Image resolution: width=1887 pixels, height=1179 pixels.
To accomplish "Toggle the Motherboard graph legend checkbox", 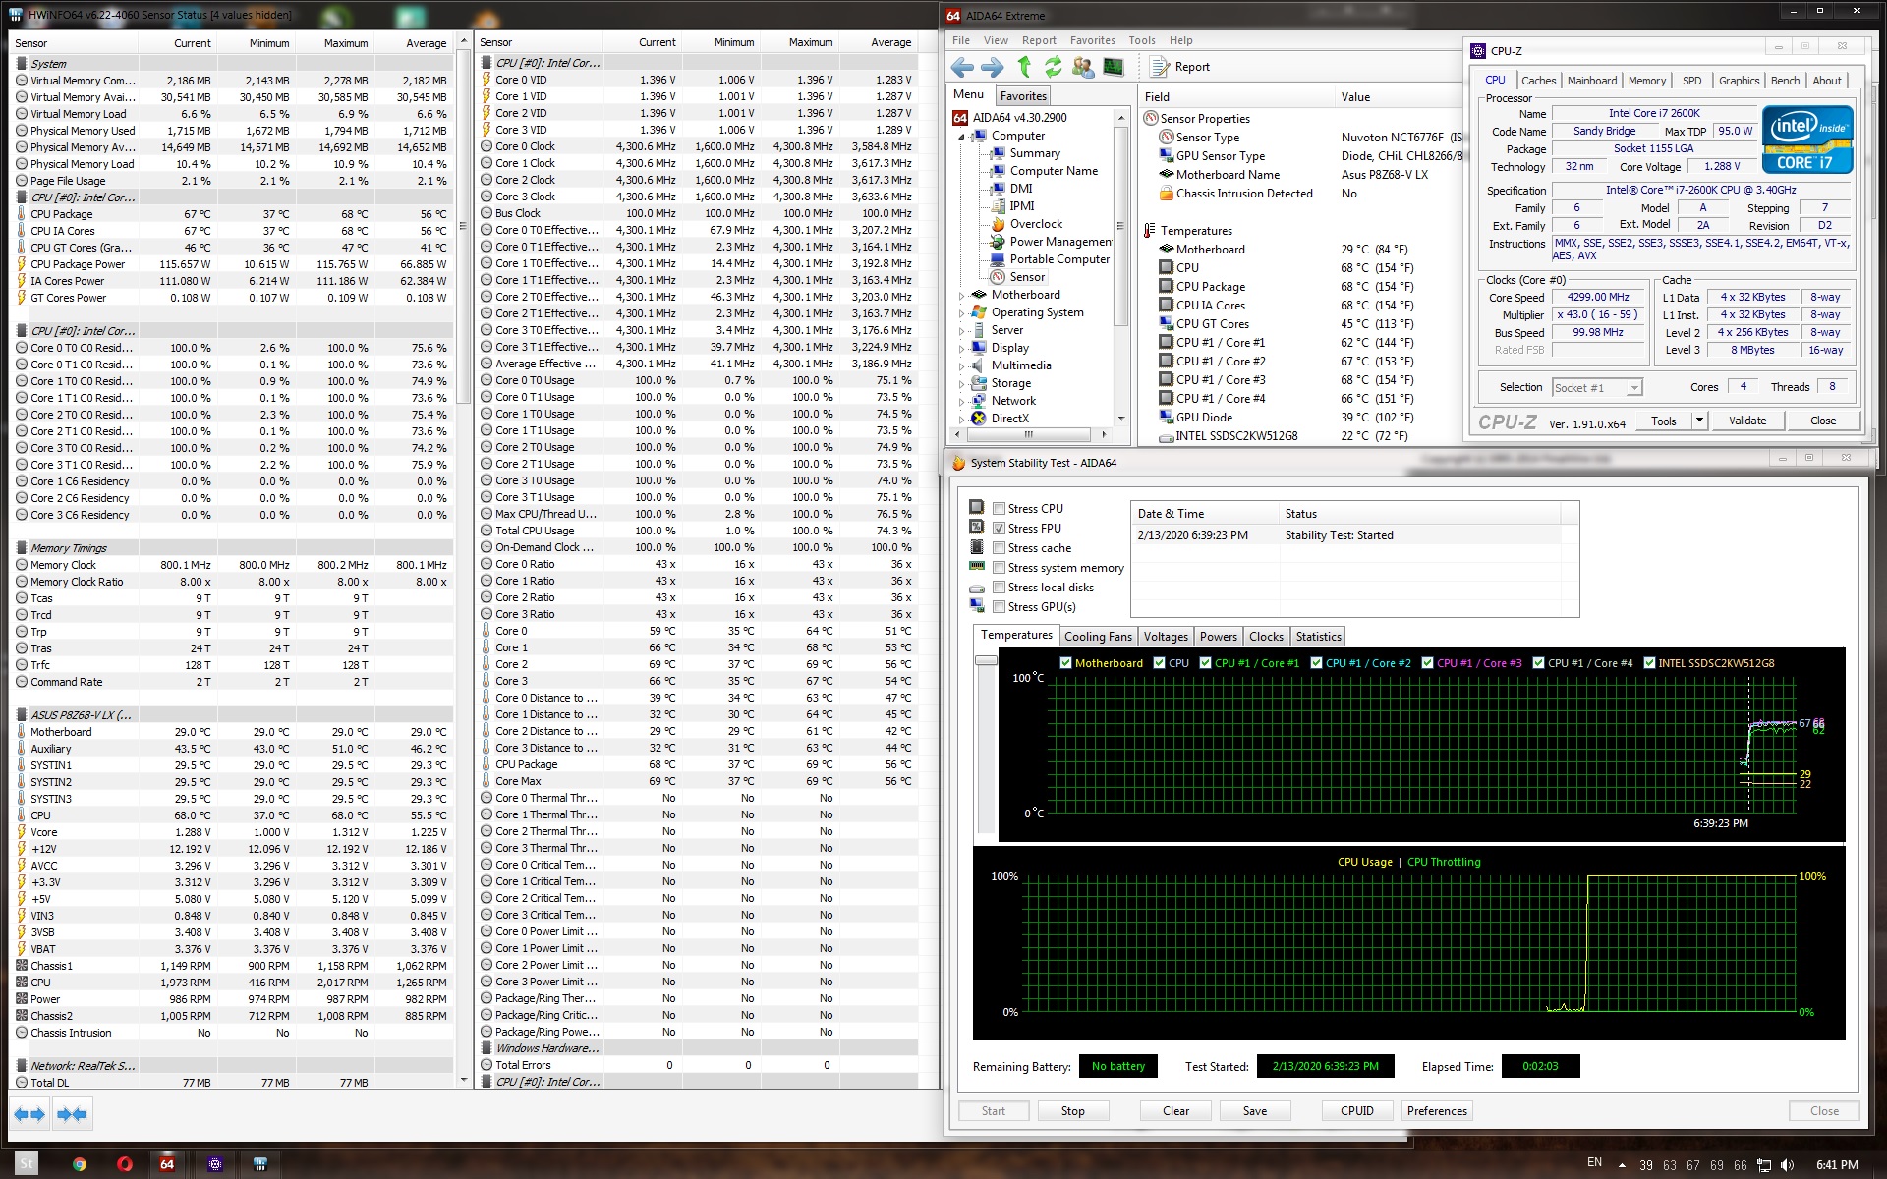I will click(x=1065, y=663).
